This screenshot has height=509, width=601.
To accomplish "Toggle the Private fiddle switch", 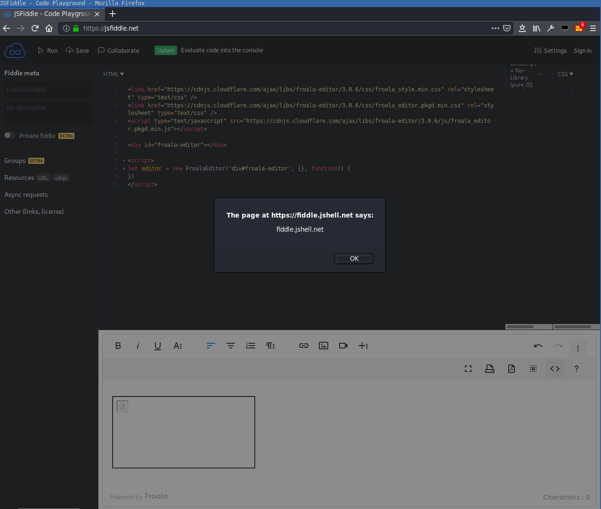I will click(x=9, y=135).
